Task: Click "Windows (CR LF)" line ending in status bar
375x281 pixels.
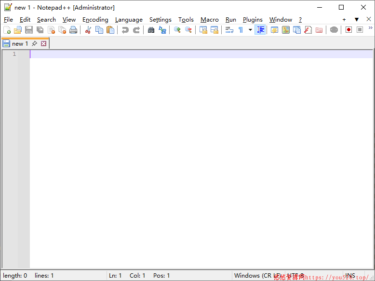Action: (258, 276)
